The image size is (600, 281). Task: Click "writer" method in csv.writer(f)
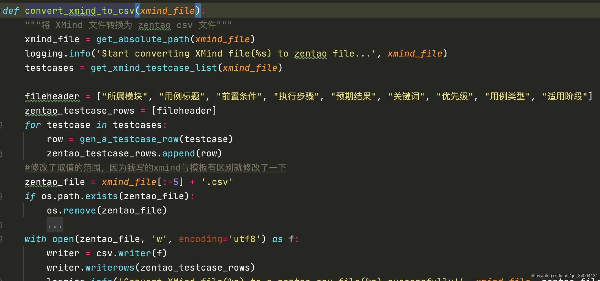pyautogui.click(x=134, y=254)
